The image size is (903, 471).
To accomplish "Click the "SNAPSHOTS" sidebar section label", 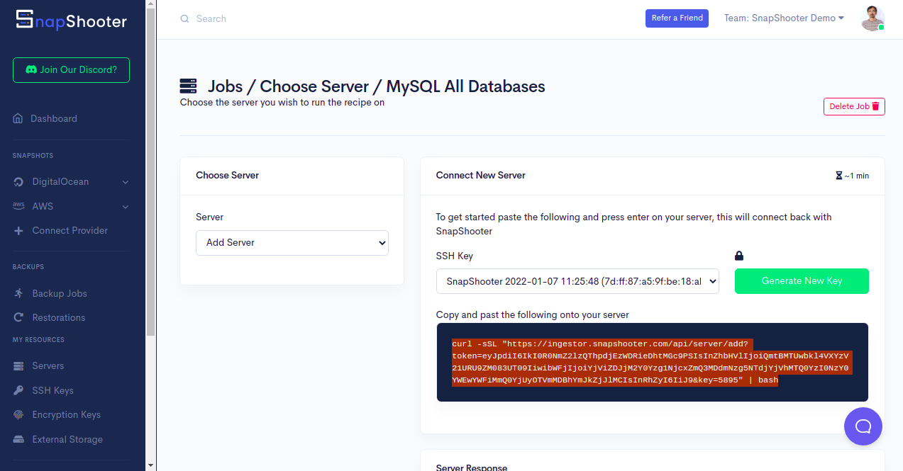I will coord(33,156).
